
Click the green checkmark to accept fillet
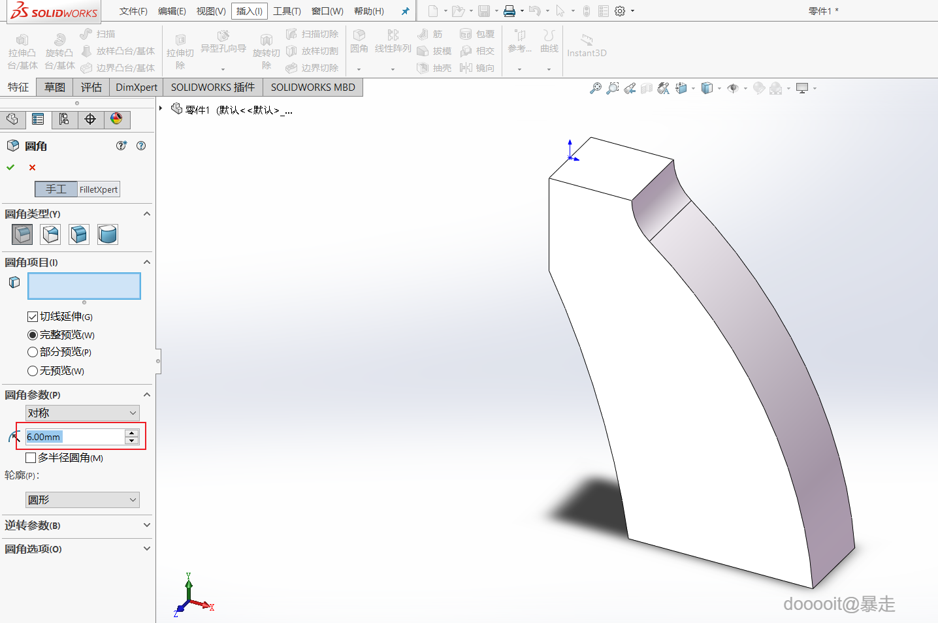pos(10,168)
